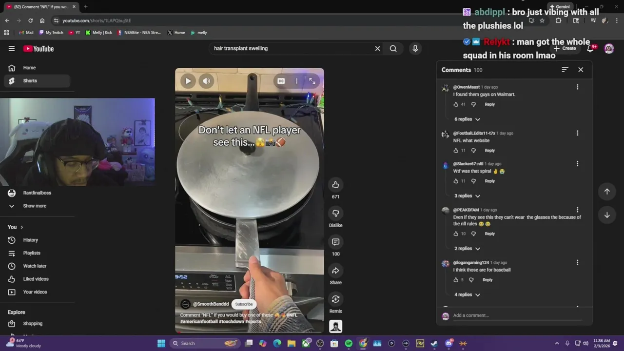Open Windows Start menu
Viewport: 624px width, 351px height.
click(161, 343)
